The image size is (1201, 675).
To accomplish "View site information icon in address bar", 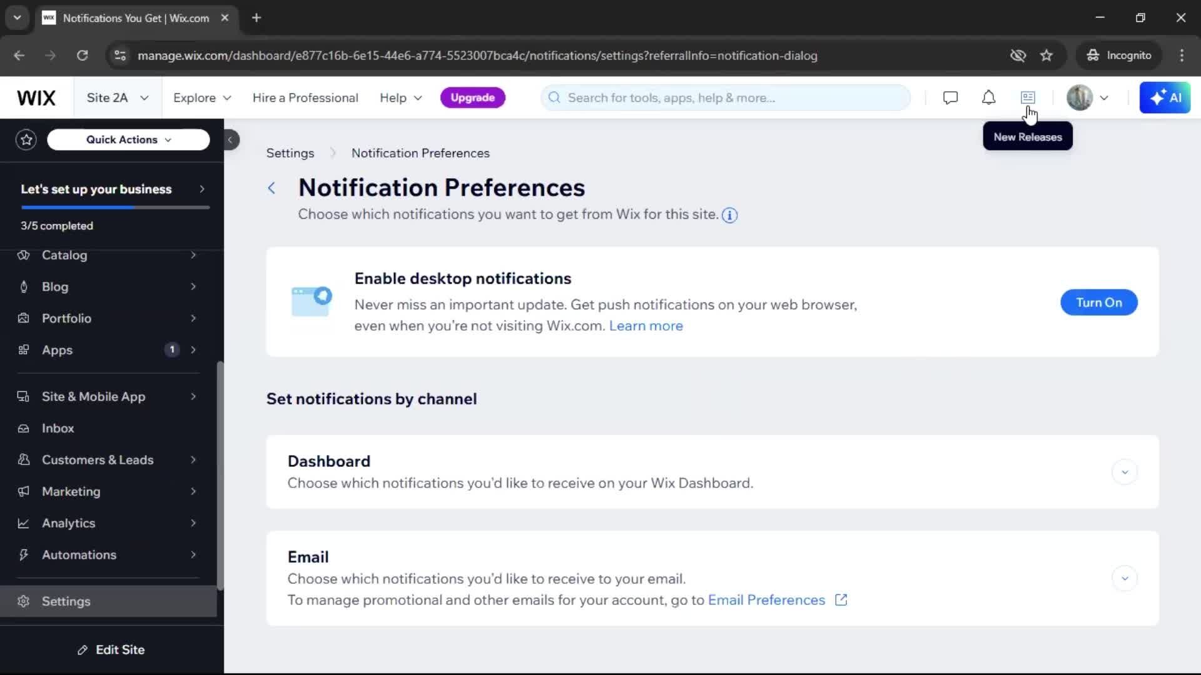I will tap(120, 56).
